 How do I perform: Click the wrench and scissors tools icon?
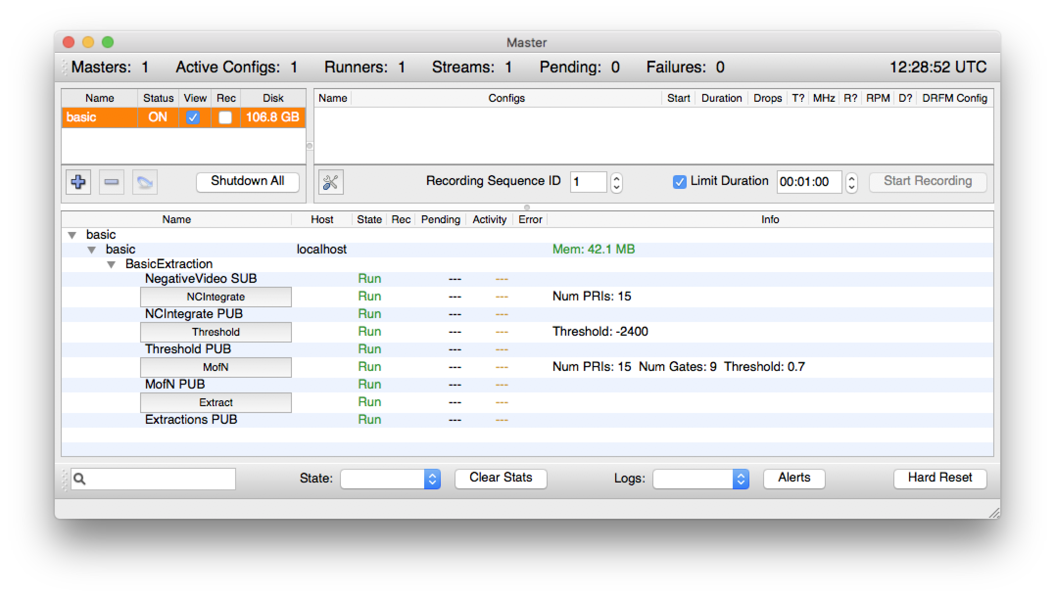click(x=331, y=182)
